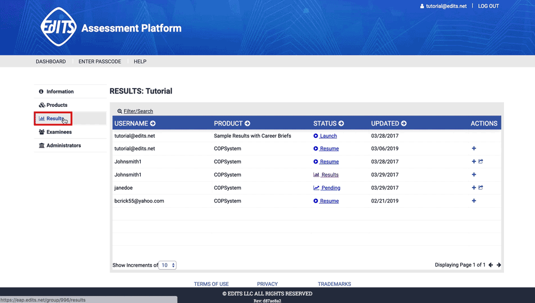Click Launch for Sample Results row
This screenshot has height=303, width=535.
pos(328,136)
